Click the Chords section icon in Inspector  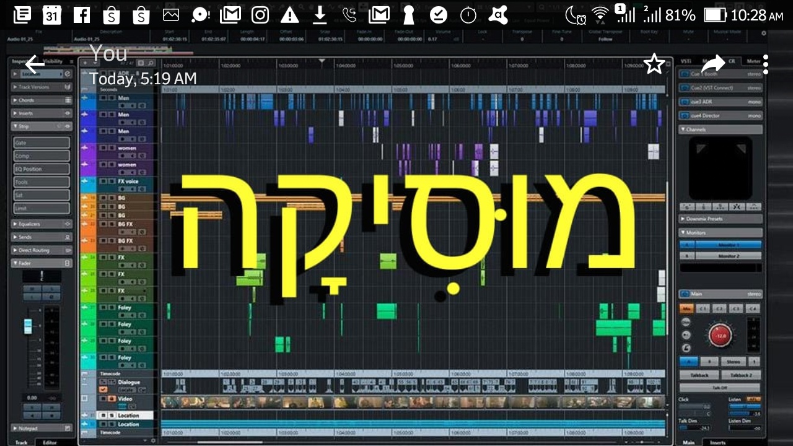click(68, 100)
